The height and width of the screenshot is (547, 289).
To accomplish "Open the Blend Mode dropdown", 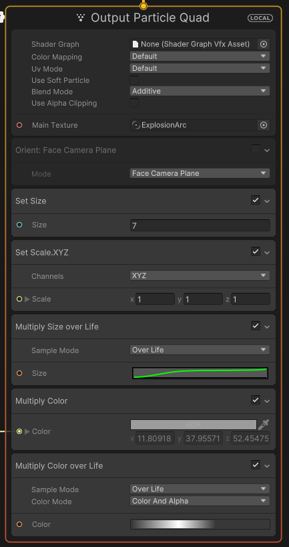I will click(200, 91).
